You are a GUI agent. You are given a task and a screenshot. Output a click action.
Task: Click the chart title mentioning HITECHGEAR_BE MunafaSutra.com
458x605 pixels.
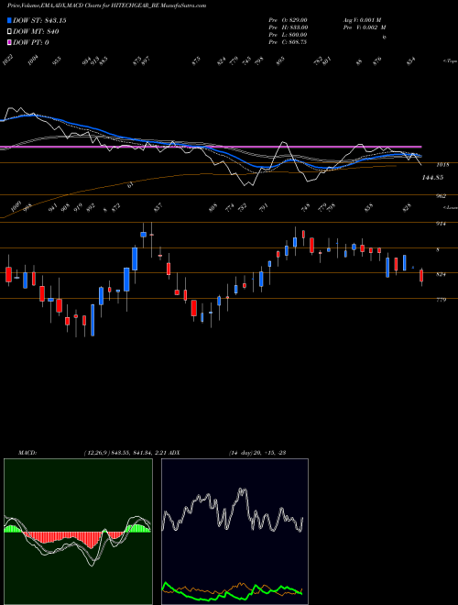(x=106, y=5)
